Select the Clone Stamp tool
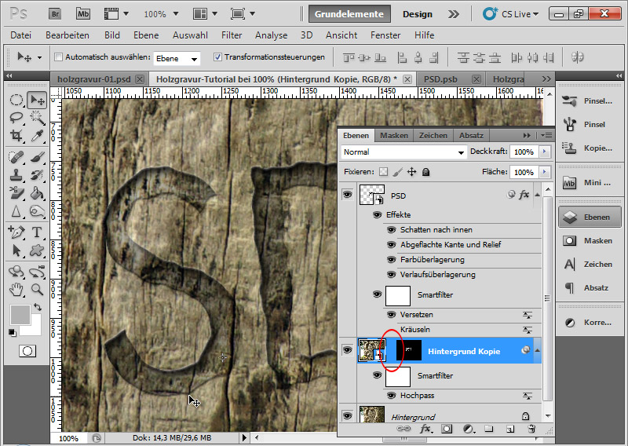The width and height of the screenshot is (628, 446). pos(16,175)
